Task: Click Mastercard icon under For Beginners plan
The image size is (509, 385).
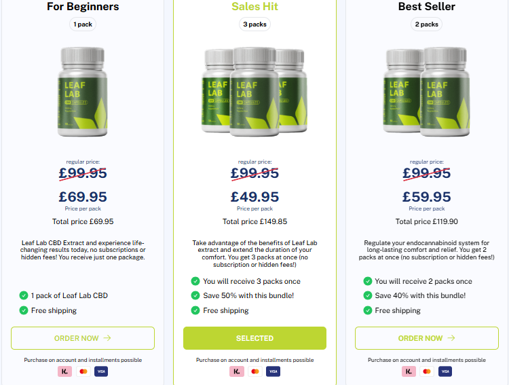Action: point(83,371)
